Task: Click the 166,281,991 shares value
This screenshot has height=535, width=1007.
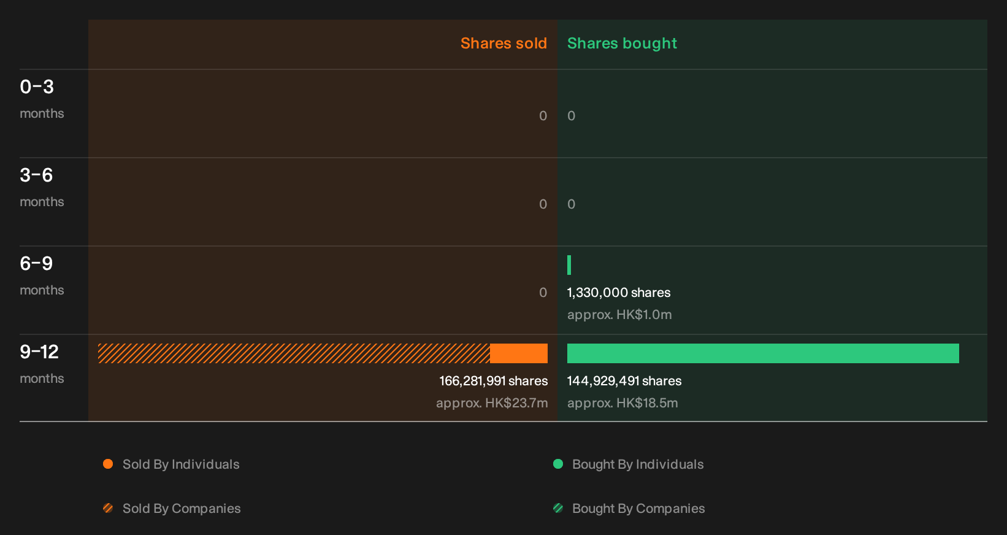Action: [494, 381]
